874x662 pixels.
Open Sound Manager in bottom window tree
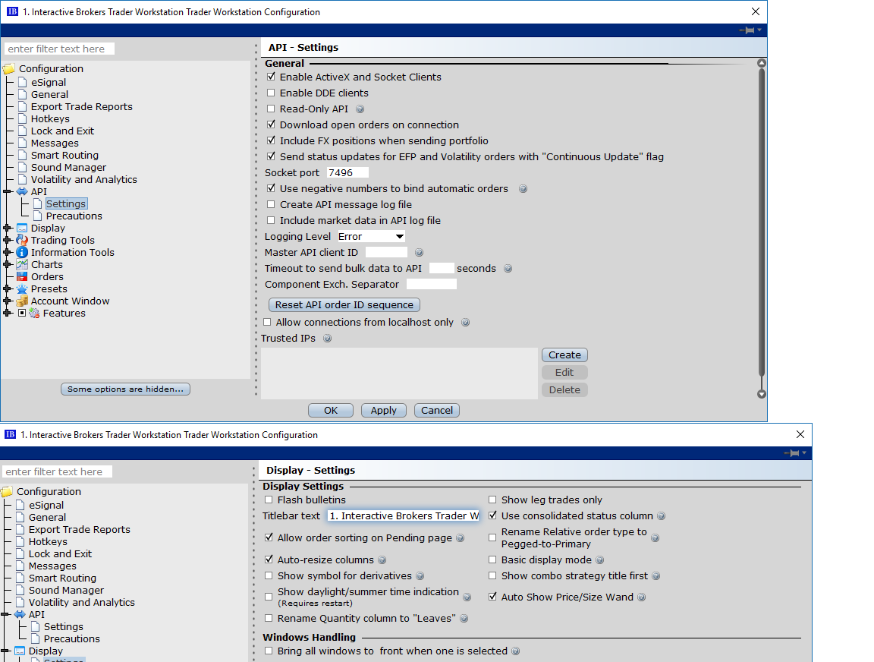coord(66,590)
